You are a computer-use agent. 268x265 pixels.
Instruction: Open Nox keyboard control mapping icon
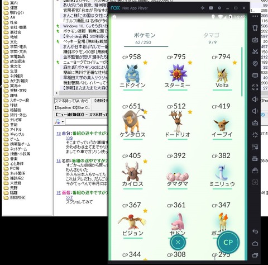click(255, 40)
